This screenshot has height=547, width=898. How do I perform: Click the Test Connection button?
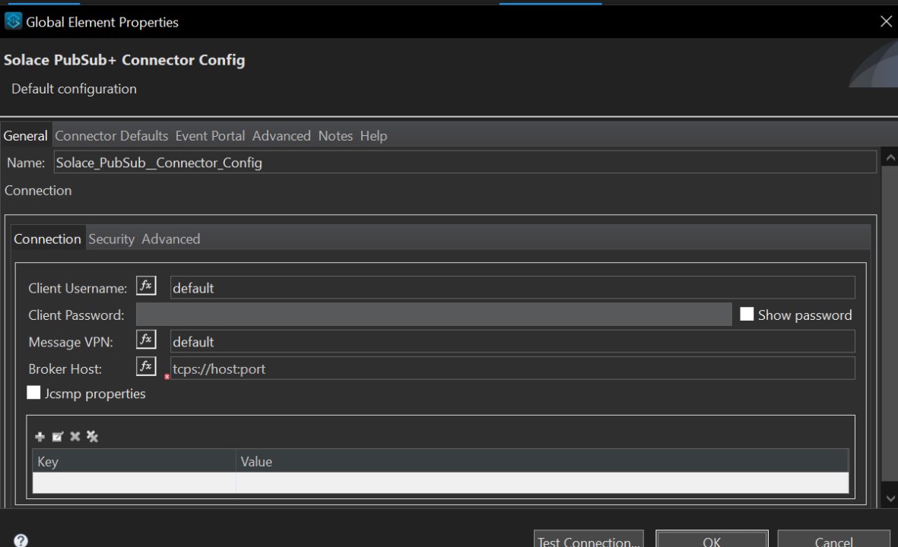589,539
